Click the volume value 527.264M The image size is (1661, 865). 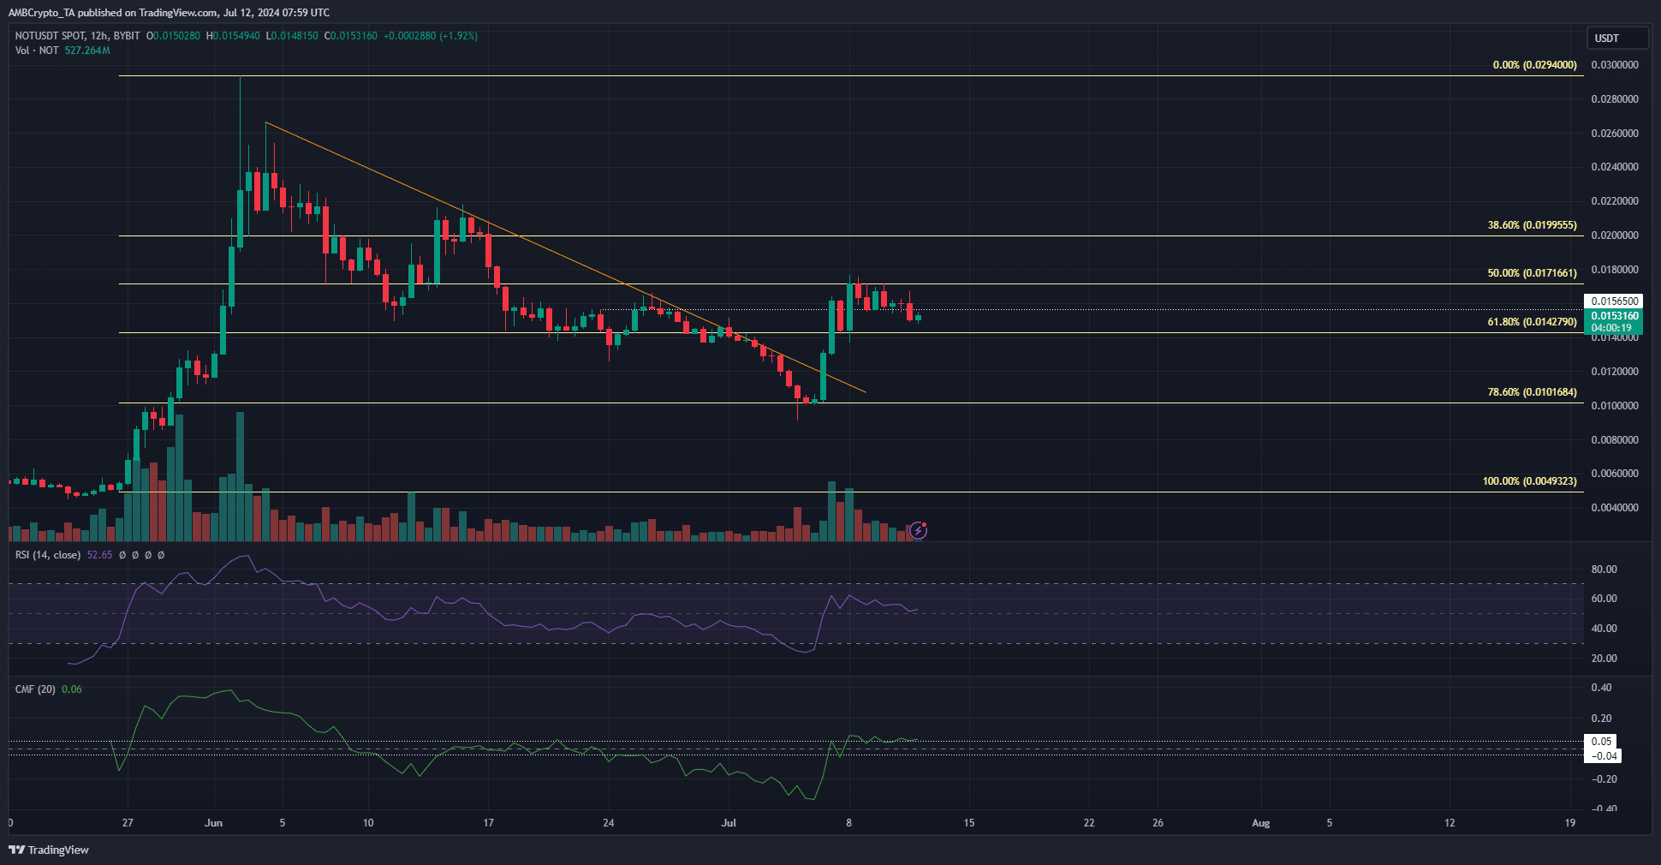click(87, 51)
